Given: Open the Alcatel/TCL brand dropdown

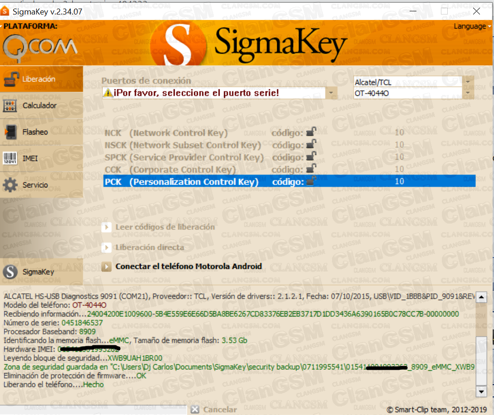Looking at the screenshot, I should (468, 82).
